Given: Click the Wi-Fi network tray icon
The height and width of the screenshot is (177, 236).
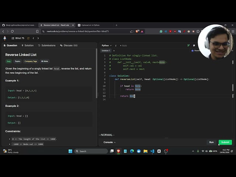Looking at the screenshot, I should 203,151.
